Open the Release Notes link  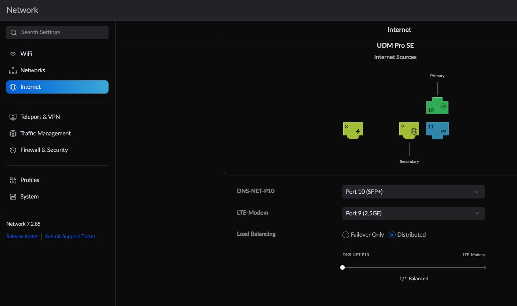pyautogui.click(x=22, y=237)
